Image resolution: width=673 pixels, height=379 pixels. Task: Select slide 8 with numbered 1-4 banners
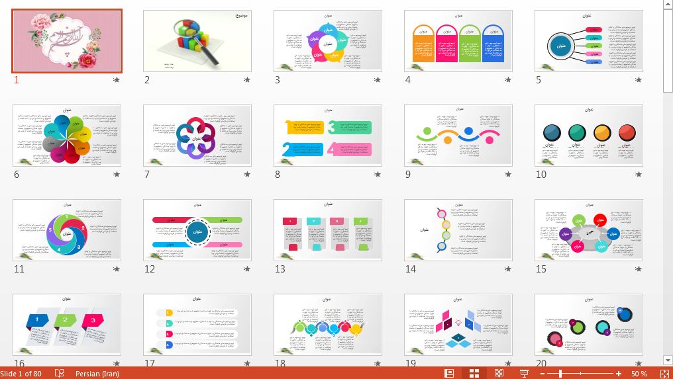(328, 136)
